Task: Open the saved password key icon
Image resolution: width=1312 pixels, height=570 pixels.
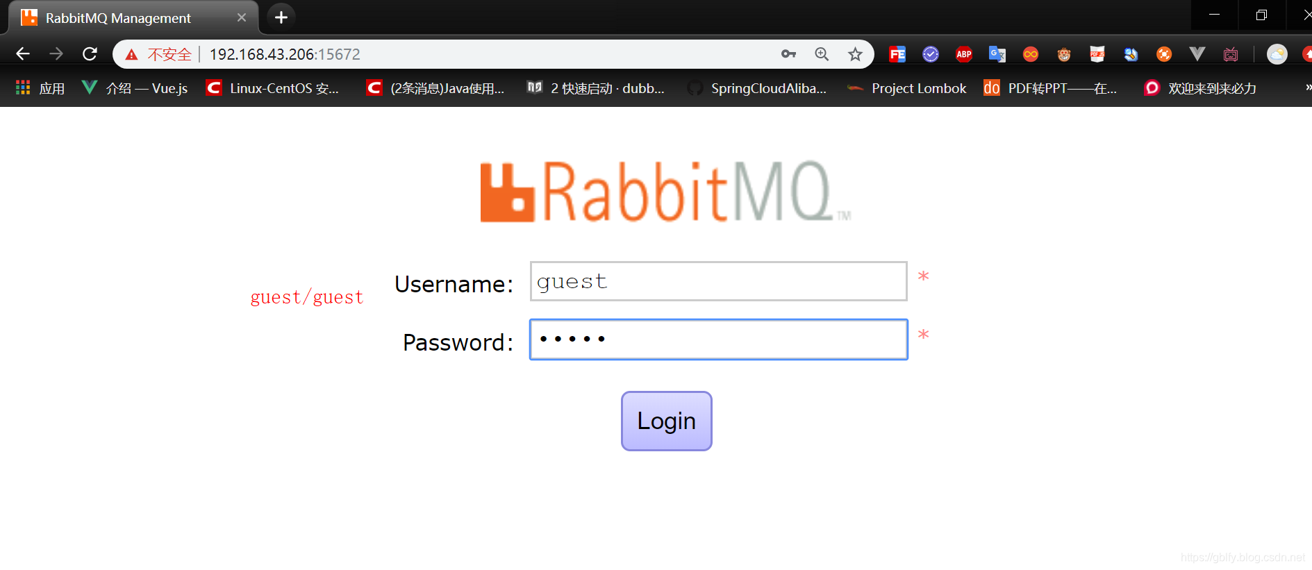Action: point(788,54)
